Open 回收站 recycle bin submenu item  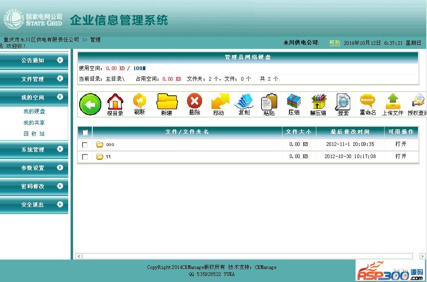34,134
